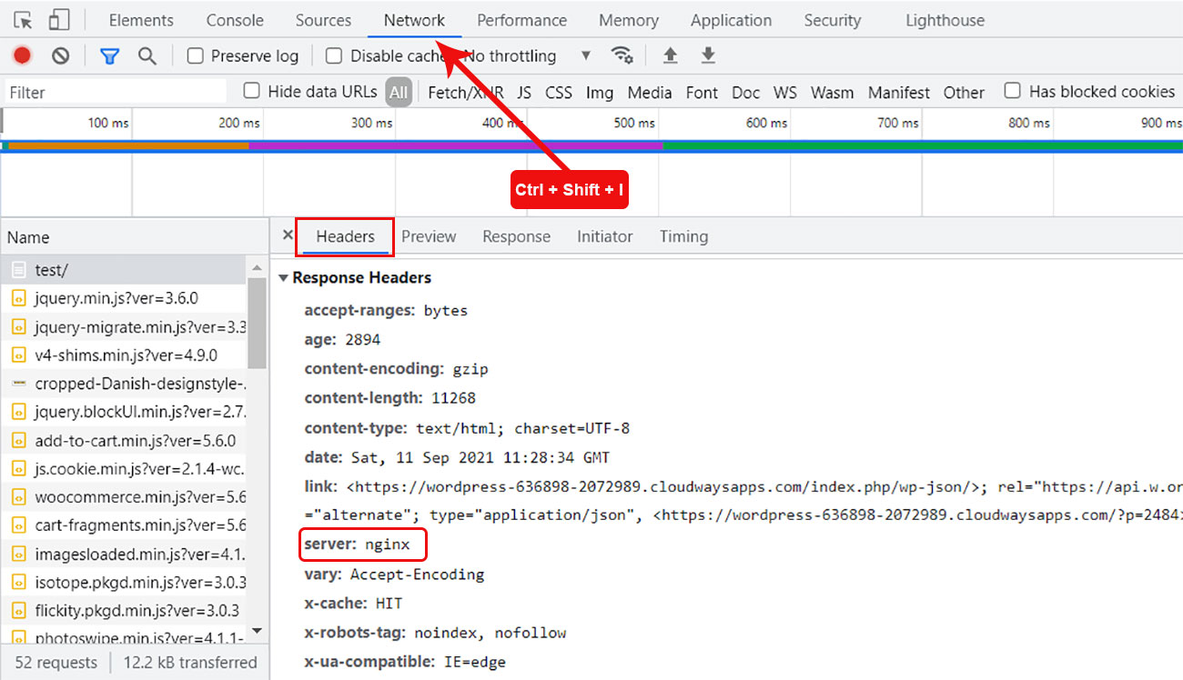
Task: Switch to the Memory tab
Action: coord(629,20)
